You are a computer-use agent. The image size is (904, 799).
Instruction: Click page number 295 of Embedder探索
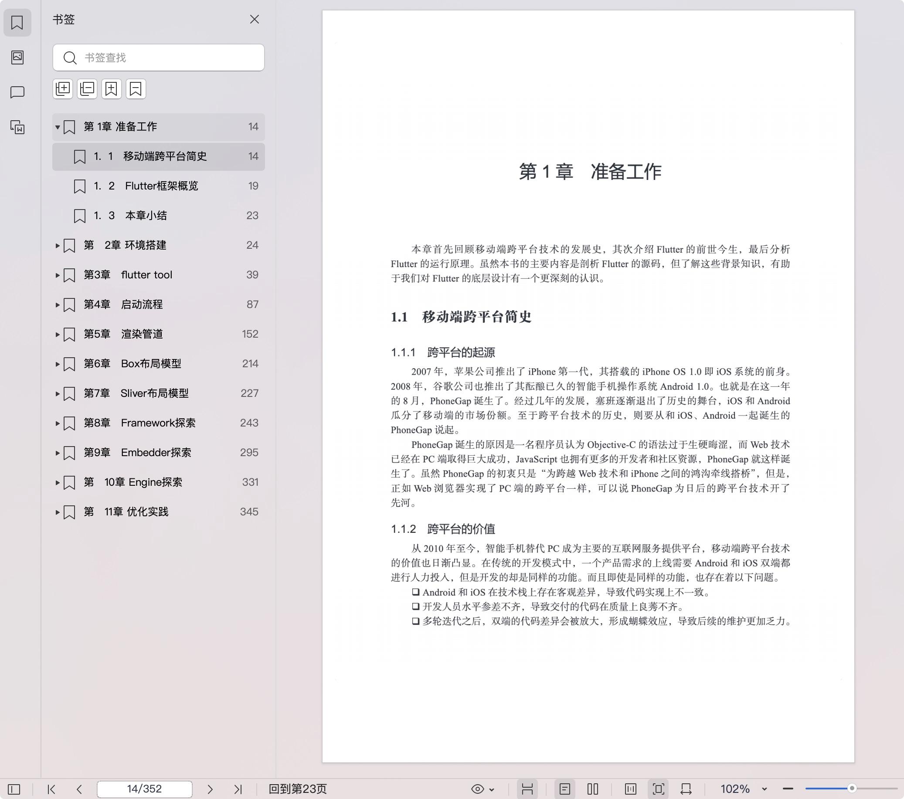point(249,453)
